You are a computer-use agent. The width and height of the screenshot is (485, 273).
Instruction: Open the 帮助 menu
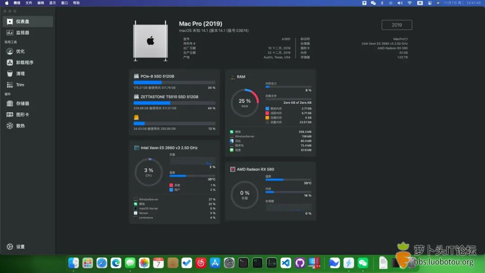tap(76, 3)
